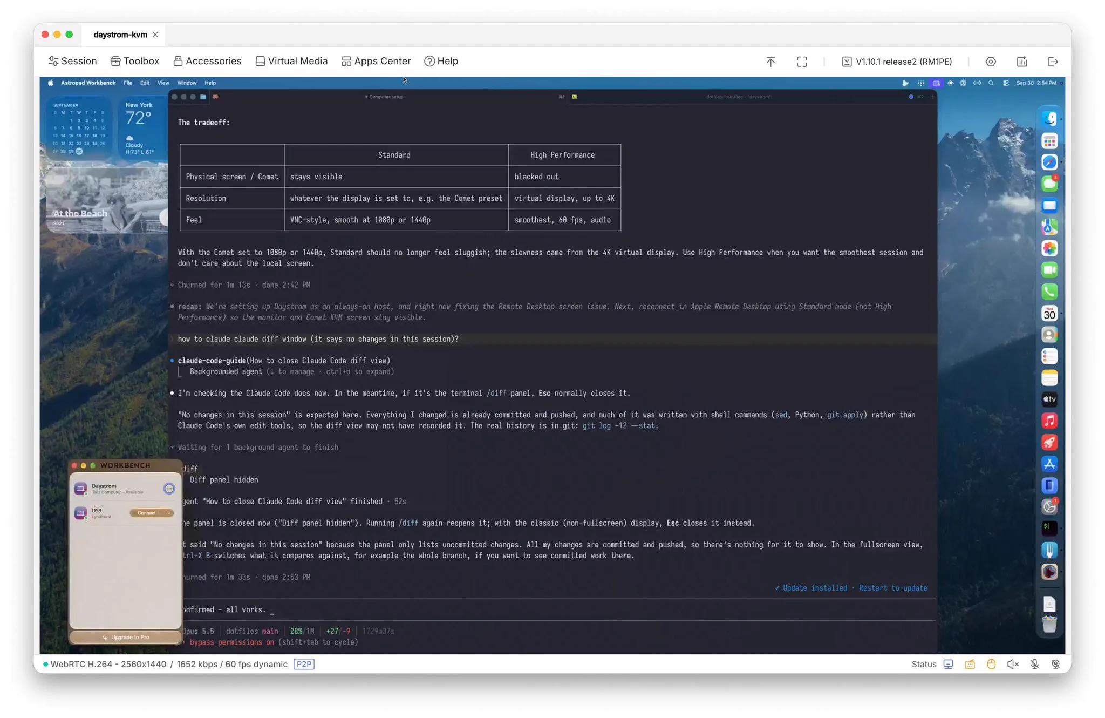
Task: Toggle the microphone icon in bottom bar
Action: pyautogui.click(x=1034, y=664)
